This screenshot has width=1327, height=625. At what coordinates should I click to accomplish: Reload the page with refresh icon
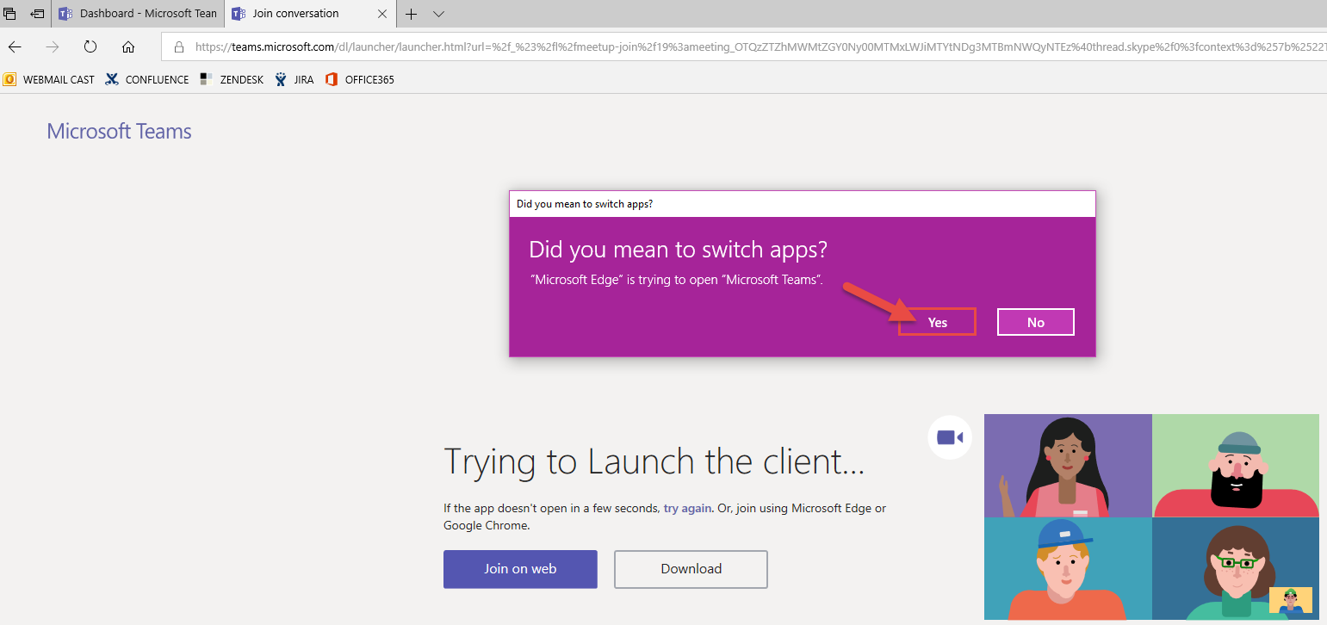click(90, 46)
